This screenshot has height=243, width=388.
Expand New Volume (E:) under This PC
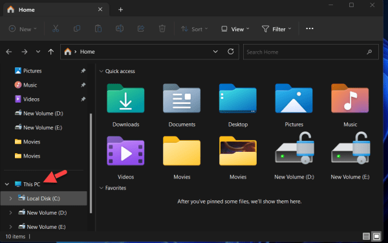tap(10, 227)
